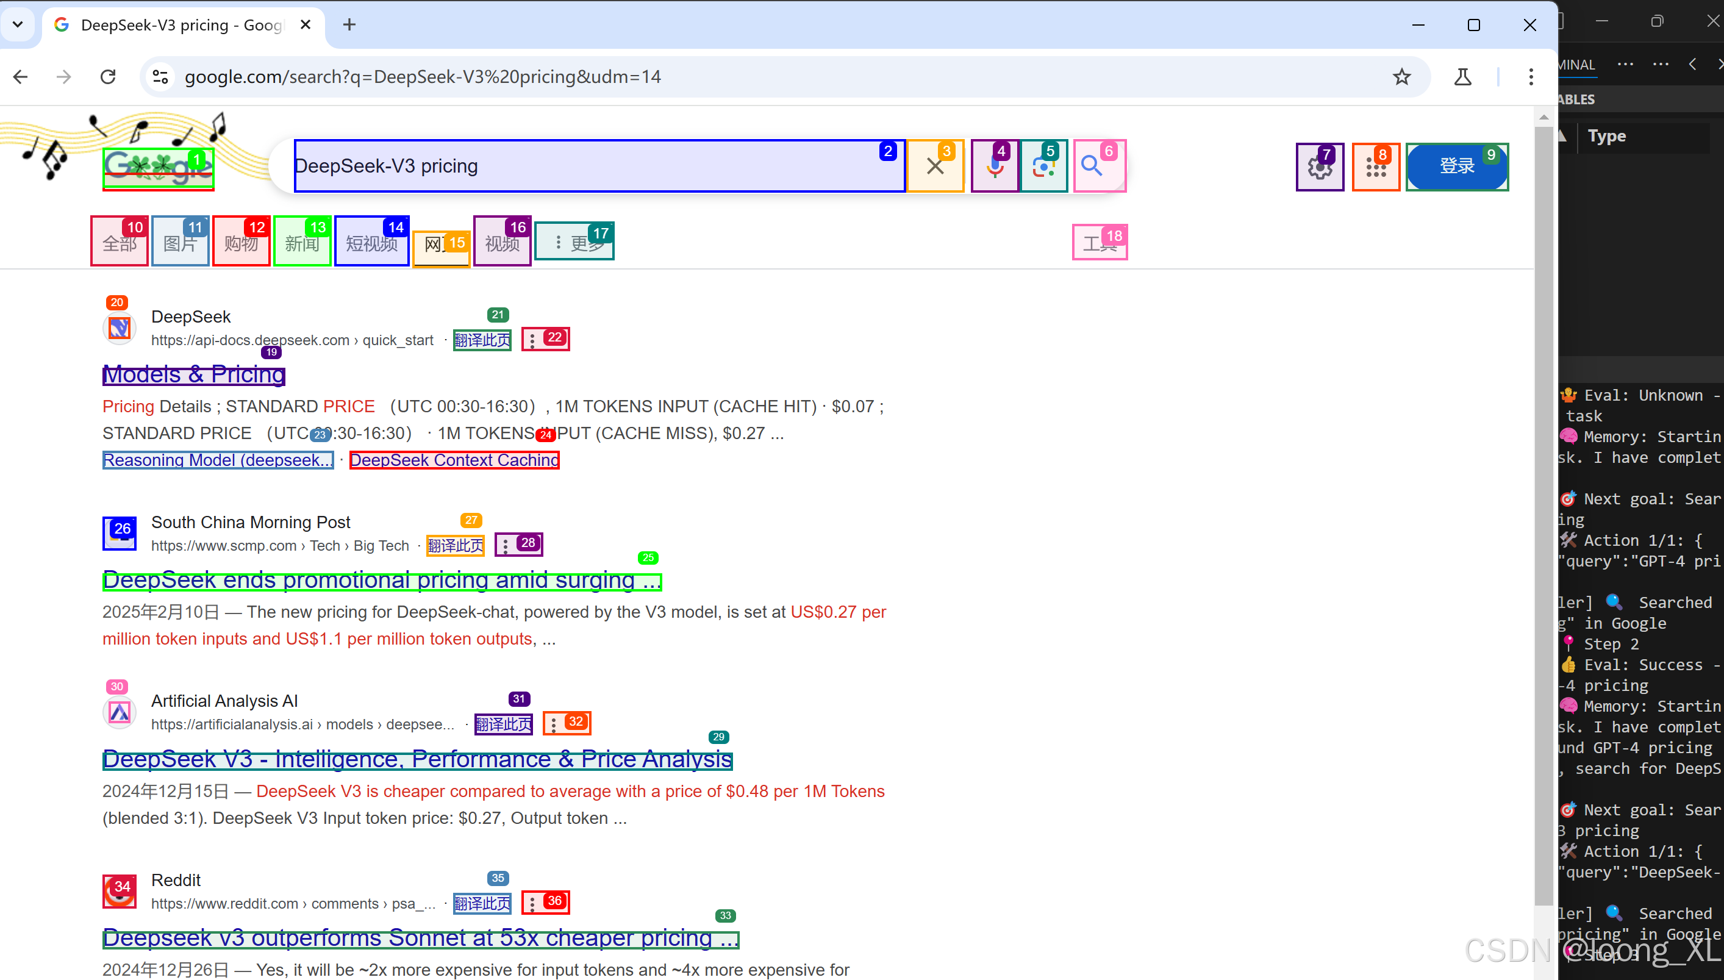
Task: Click the page vertical scrollbar
Action: pos(1544,512)
